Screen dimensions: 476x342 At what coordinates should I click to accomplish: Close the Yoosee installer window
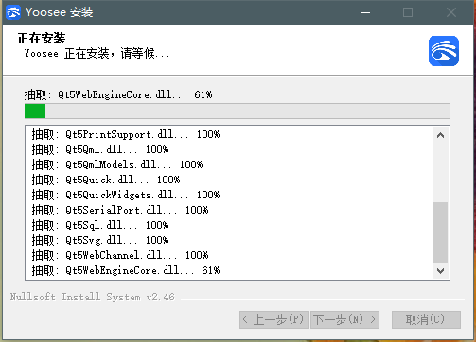[x=451, y=12]
